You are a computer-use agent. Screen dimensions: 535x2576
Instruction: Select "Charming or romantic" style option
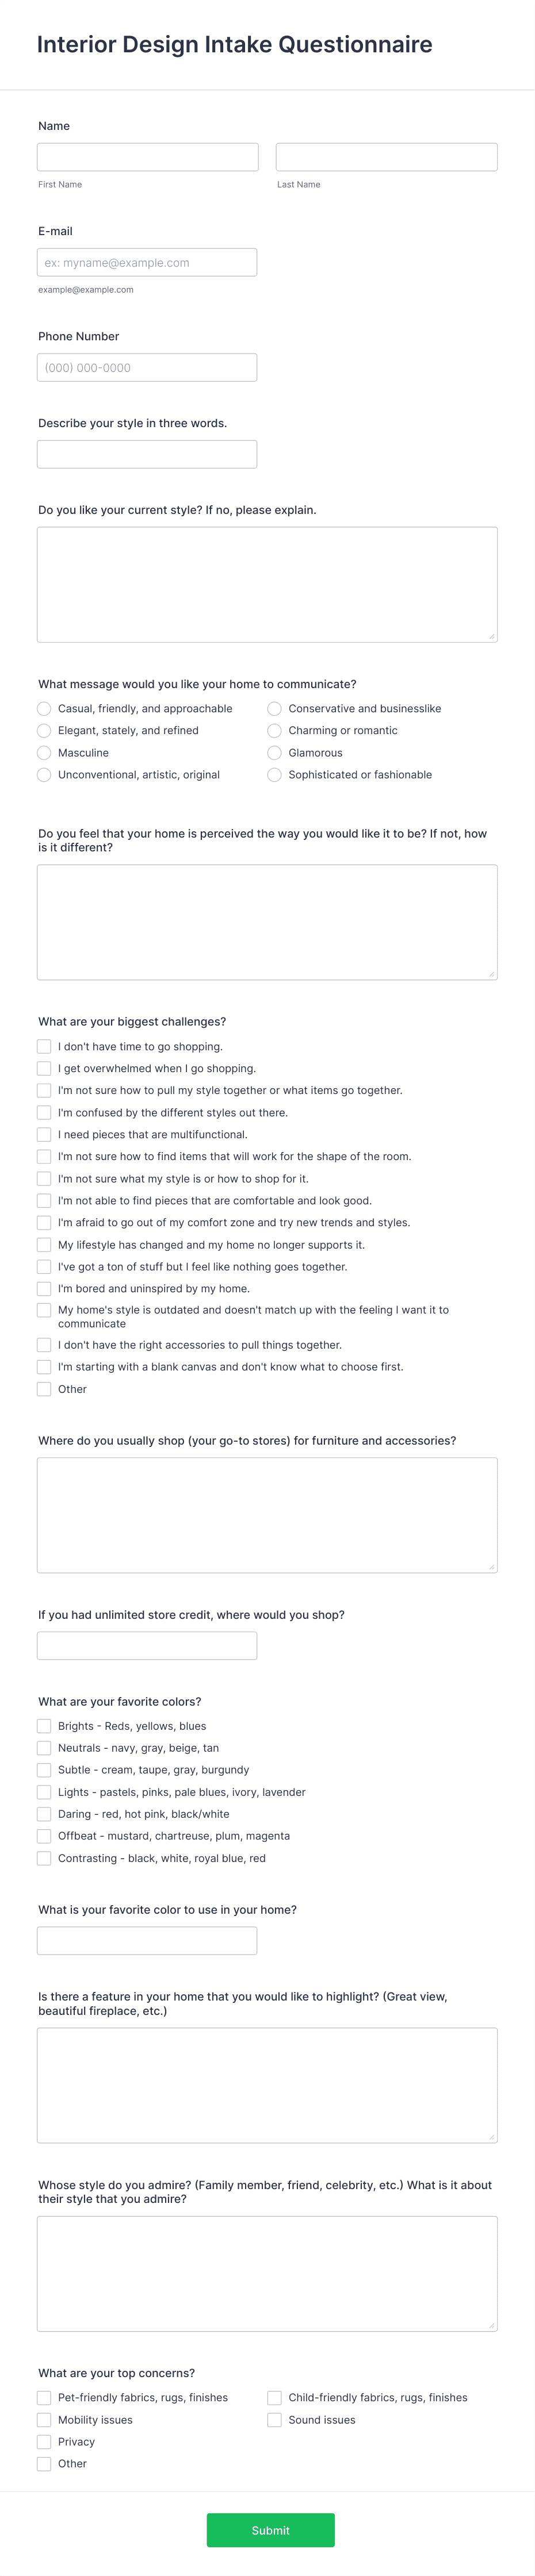[x=274, y=730]
